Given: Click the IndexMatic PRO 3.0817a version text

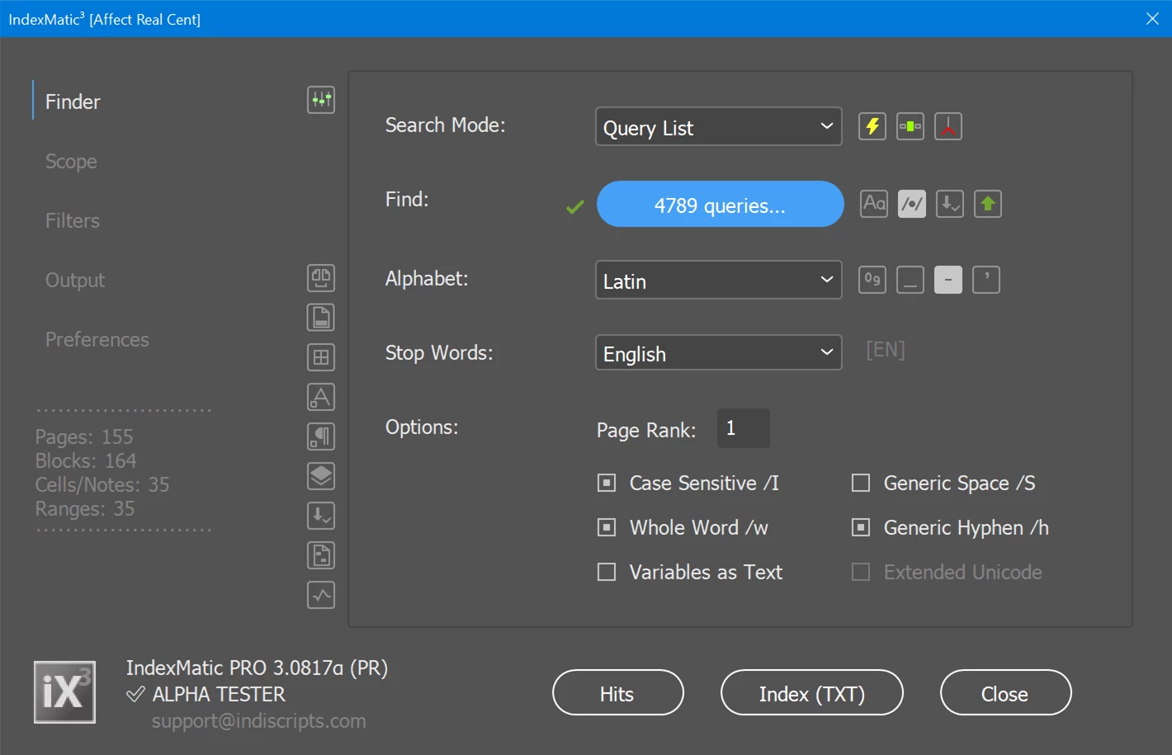Looking at the screenshot, I should point(257,668).
